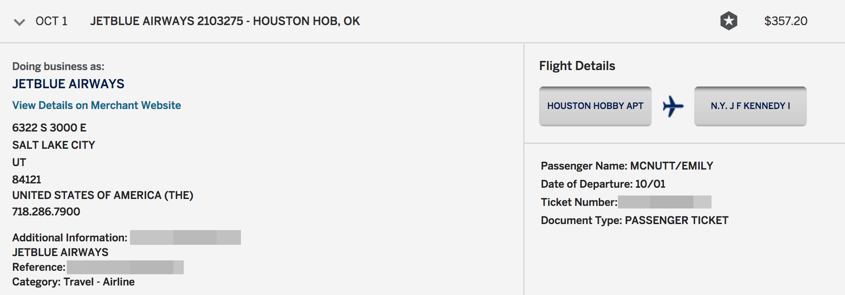Click the redacted Ticket Number field
Screen dimensions: 845x295
tap(664, 202)
